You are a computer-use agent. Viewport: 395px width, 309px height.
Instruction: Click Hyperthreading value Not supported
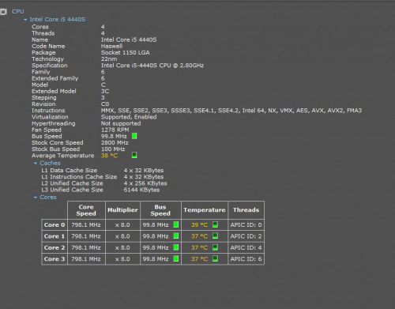pyautogui.click(x=121, y=123)
